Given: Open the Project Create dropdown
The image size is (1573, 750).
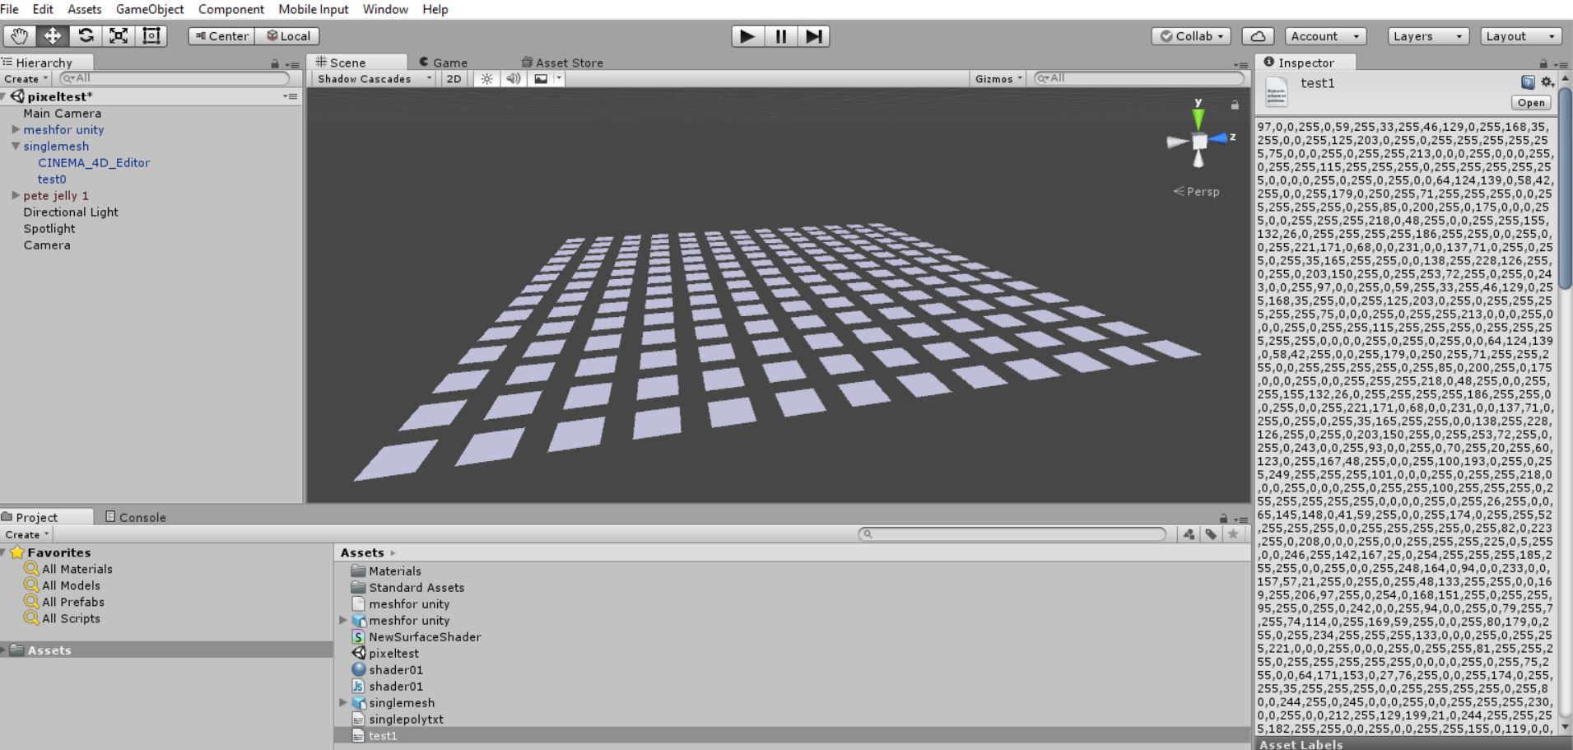Looking at the screenshot, I should (26, 534).
